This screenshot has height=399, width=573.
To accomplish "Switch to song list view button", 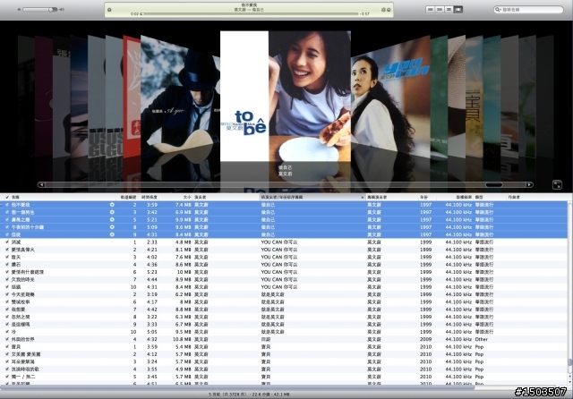I will 431,10.
